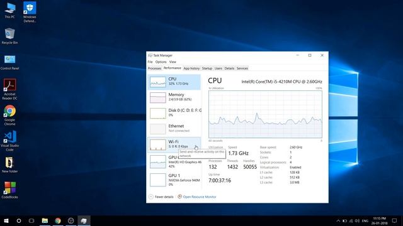Click the CPU utilization graph

pos(265,114)
